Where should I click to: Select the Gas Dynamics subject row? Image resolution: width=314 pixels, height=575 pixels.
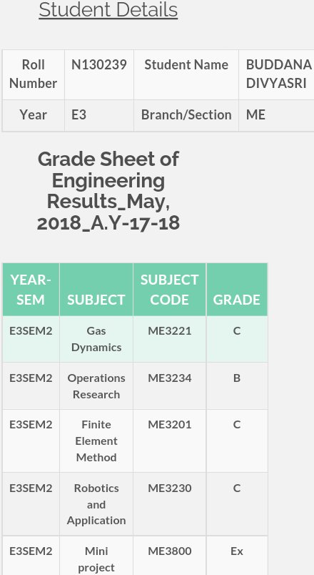(135, 339)
